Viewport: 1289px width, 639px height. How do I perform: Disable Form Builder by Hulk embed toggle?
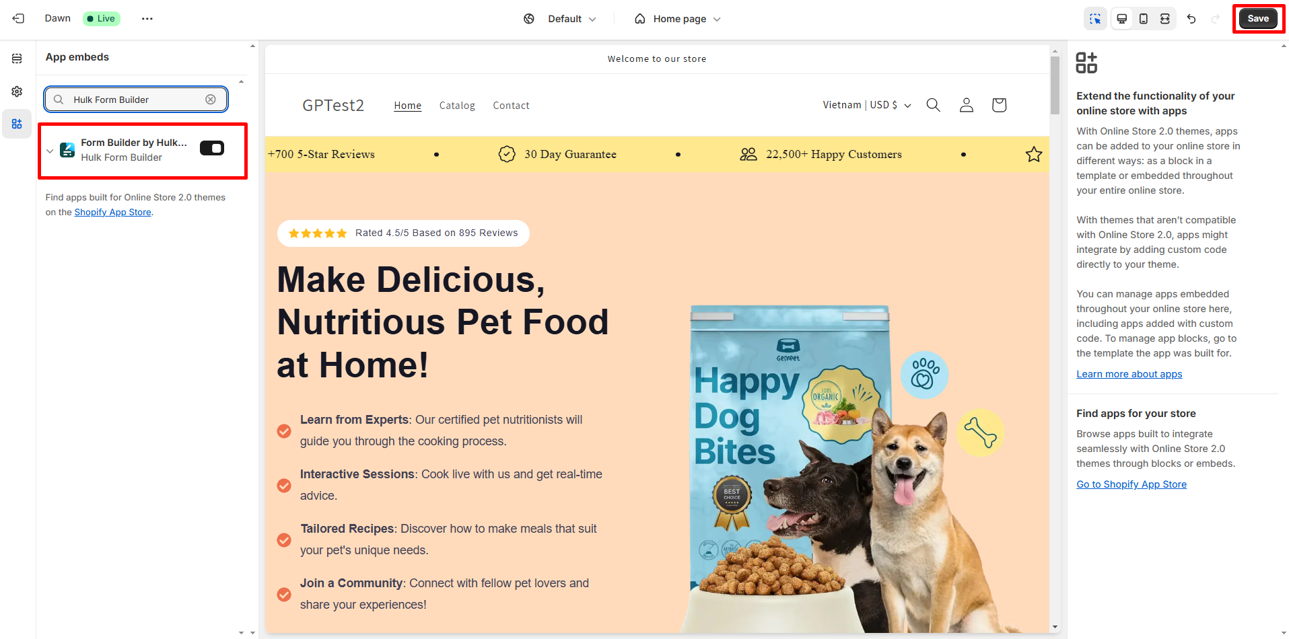[212, 148]
